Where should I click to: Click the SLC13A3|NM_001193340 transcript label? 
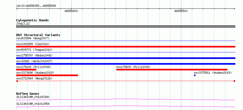pyautogui.click(x=33, y=97)
